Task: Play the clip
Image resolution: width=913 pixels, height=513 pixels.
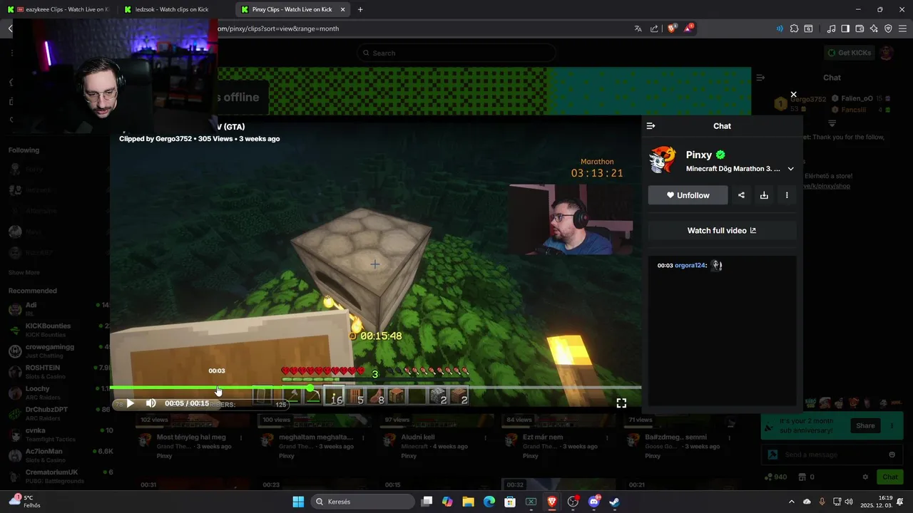Action: tap(130, 403)
